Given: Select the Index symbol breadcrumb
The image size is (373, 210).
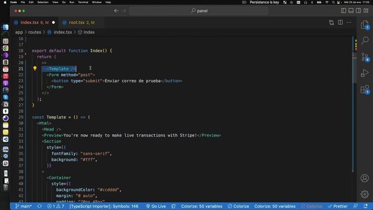Looking at the screenshot, I should (x=89, y=32).
